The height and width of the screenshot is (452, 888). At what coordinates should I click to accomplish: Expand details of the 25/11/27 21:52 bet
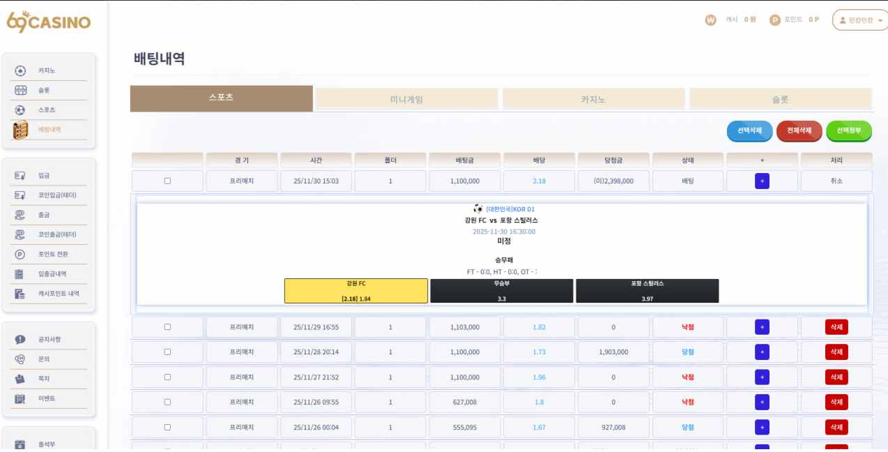point(762,377)
